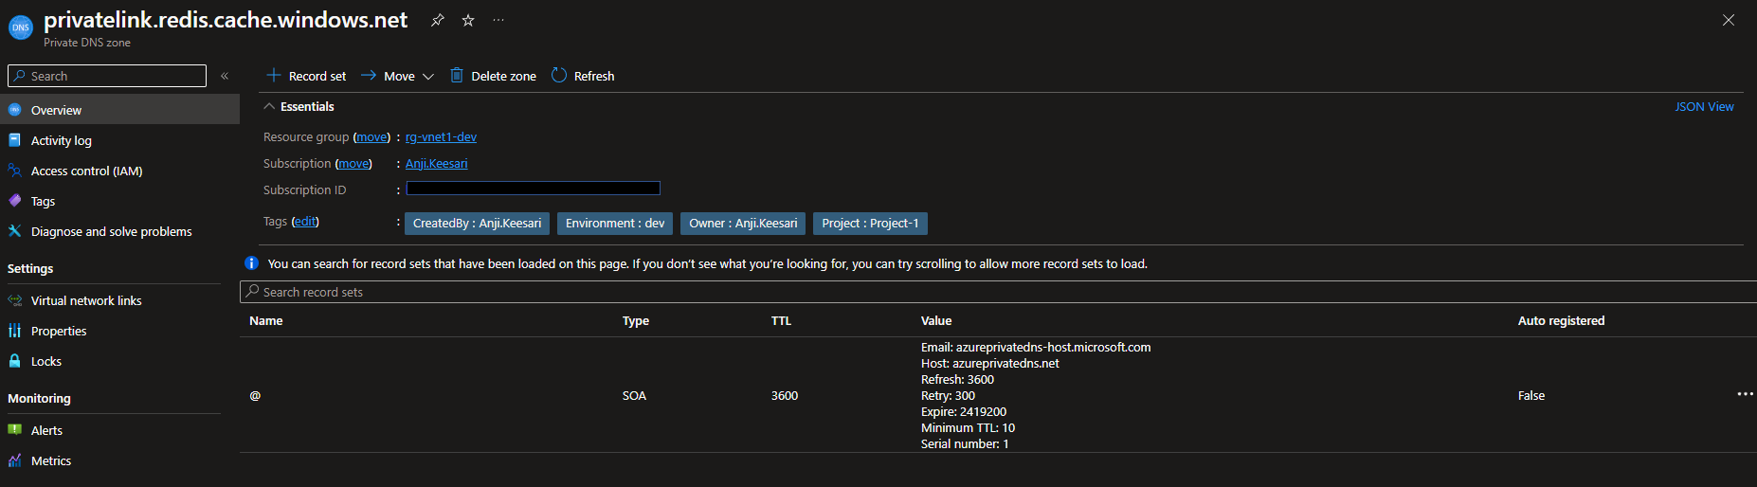Mark the zone as favorite with the star icon
This screenshot has width=1757, height=487.
(468, 20)
